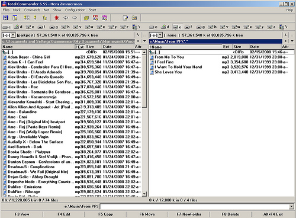Screen dimensions: 296x218
Task: Click the F5 Copy button
Action: pyautogui.click(x=105, y=214)
